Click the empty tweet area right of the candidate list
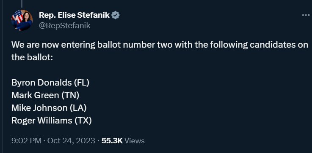312x153 pixels. click(199, 102)
